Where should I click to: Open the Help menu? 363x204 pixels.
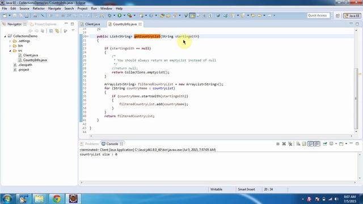pos(119,8)
